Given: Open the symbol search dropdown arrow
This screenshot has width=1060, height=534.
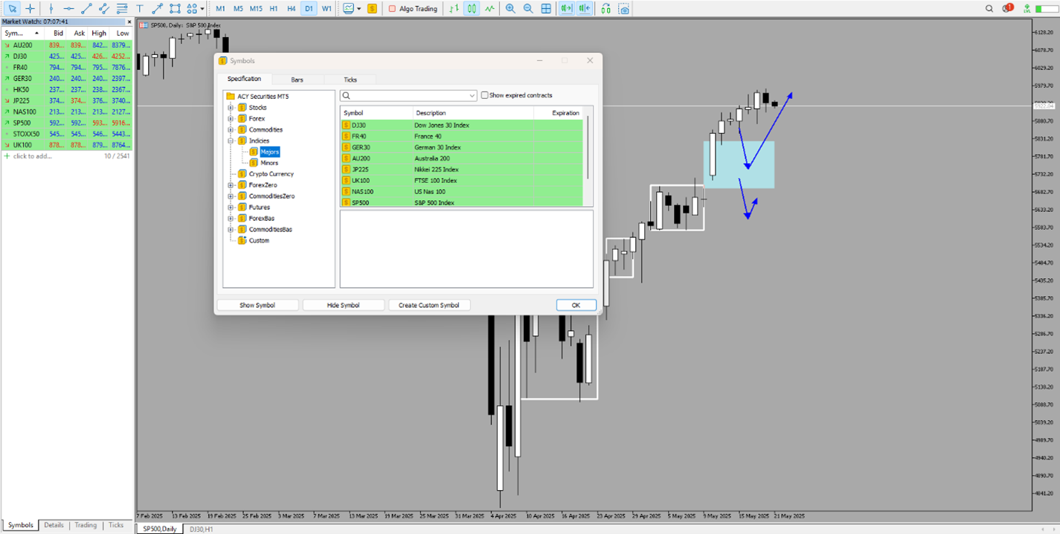Looking at the screenshot, I should pos(472,96).
